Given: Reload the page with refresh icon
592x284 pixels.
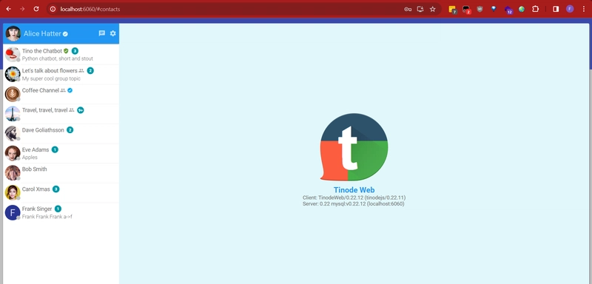Looking at the screenshot, I should pyautogui.click(x=36, y=9).
